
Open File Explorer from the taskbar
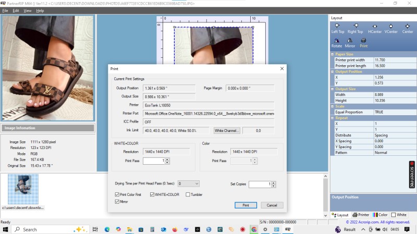[x=129, y=229]
